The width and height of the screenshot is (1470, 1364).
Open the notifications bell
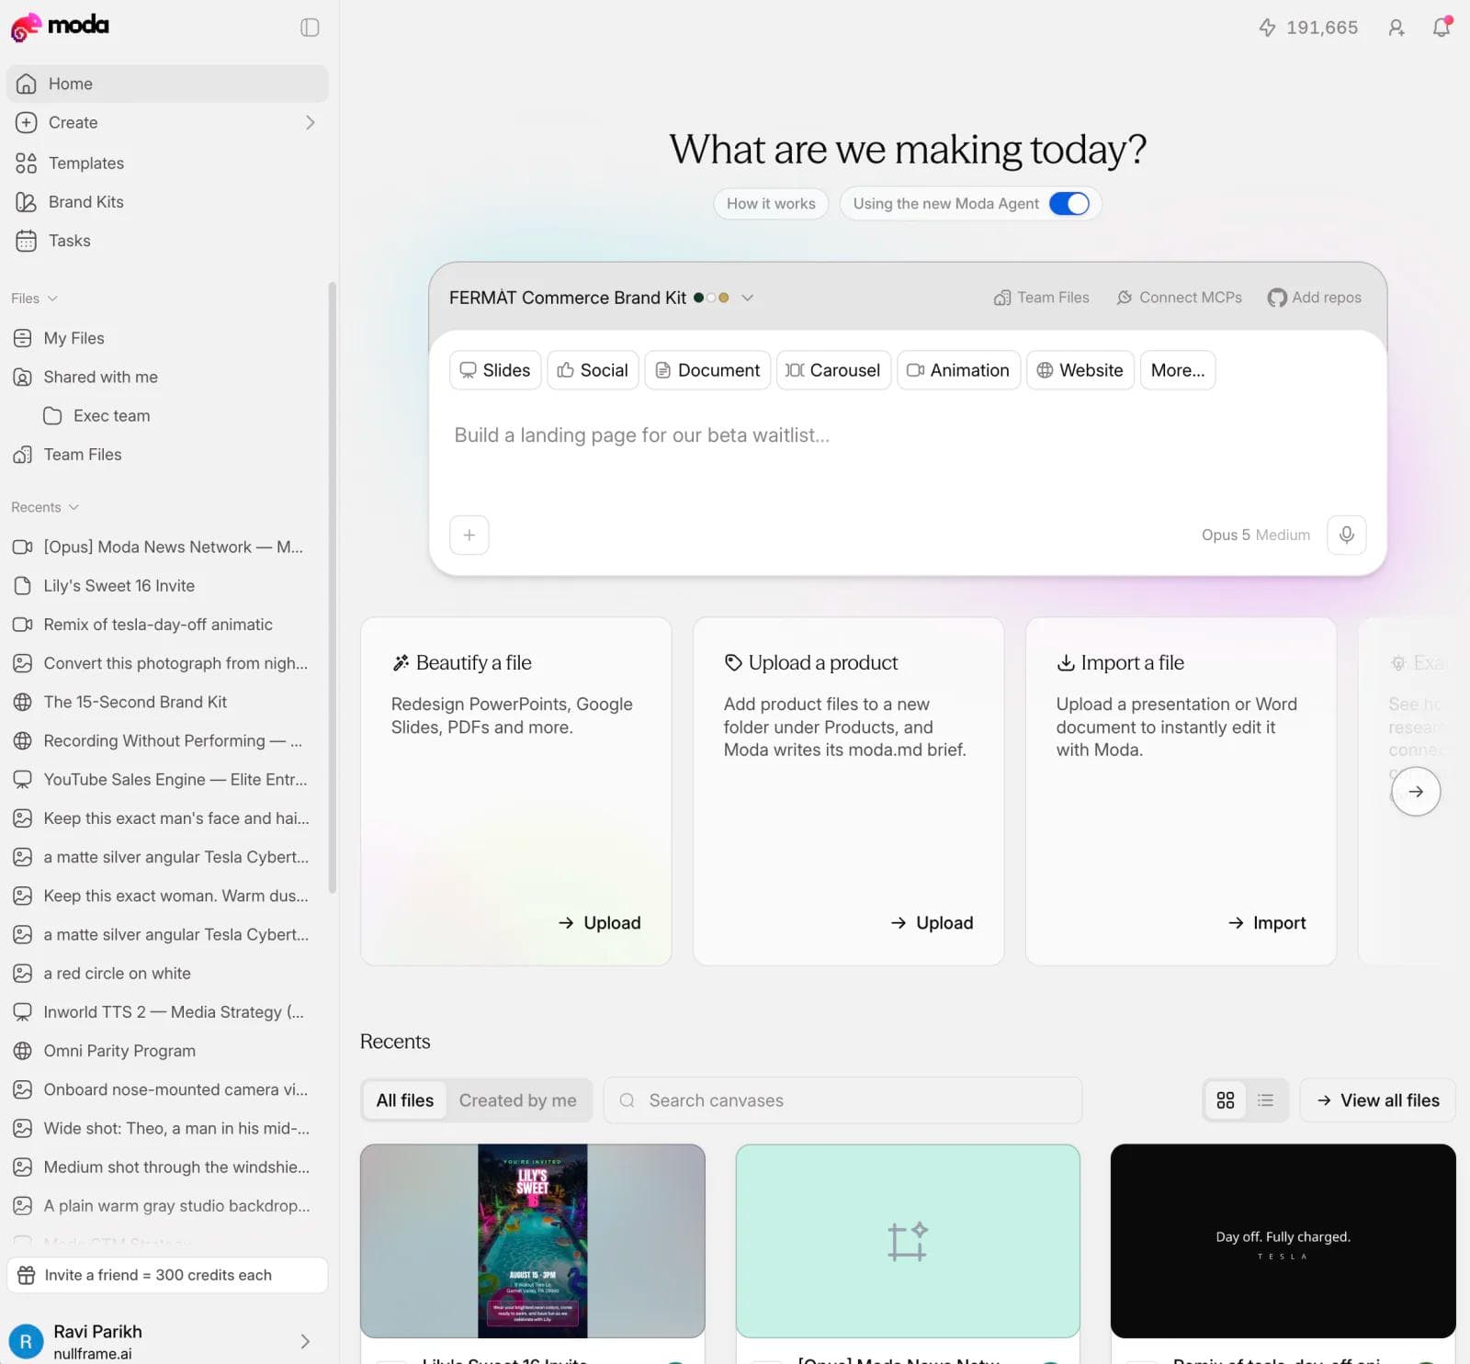click(1442, 28)
